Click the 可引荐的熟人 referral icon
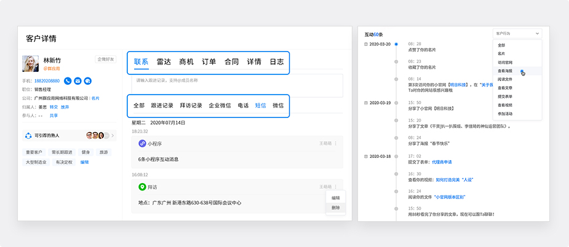The width and height of the screenshot is (569, 247). click(x=28, y=136)
